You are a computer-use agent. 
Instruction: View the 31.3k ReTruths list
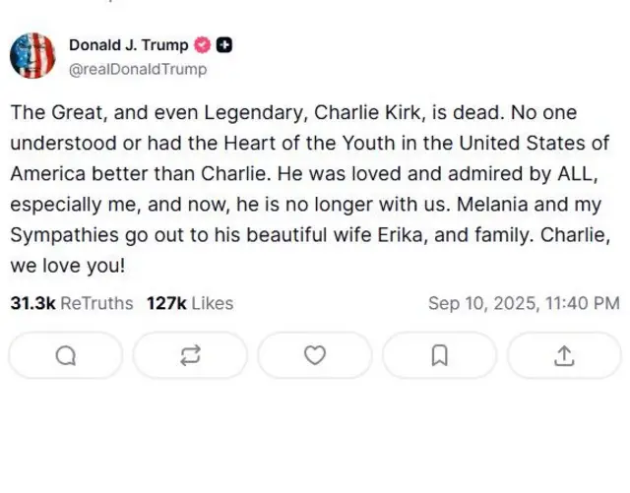click(x=71, y=303)
